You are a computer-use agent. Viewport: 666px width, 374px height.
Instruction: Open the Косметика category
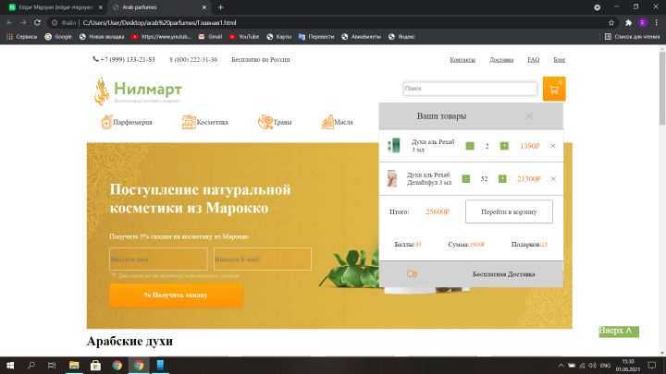(204, 122)
